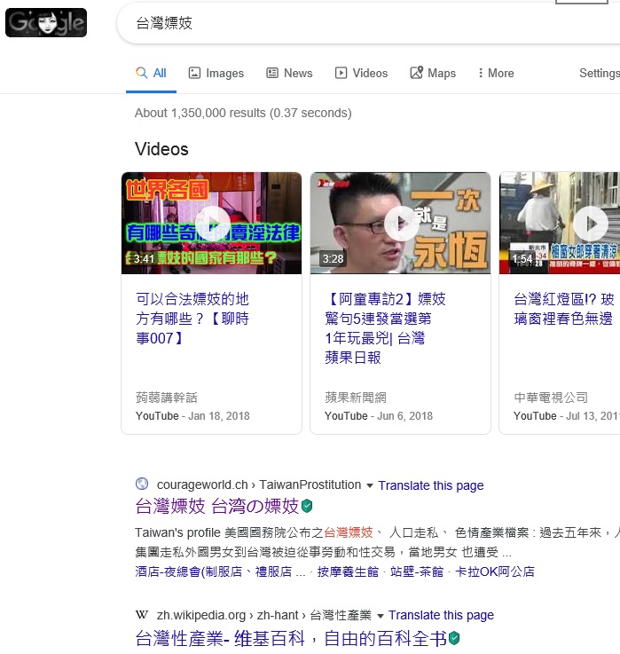This screenshot has height=654, width=620.
Task: Switch to the Videos tab
Action: [x=361, y=74]
